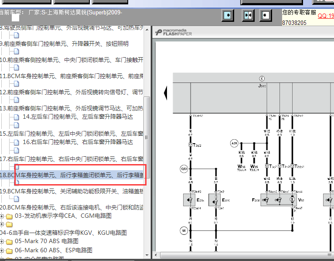Click the folder icon of 06-Mark 60 ABS
This screenshot has width=334, height=261.
(x=9, y=251)
